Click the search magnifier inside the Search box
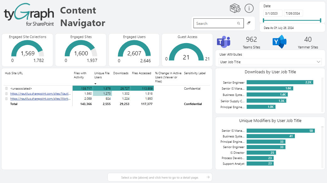327x183 pixels. coord(238,23)
